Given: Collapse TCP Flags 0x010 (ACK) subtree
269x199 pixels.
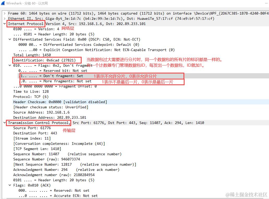Looking at the screenshot, I should pyautogui.click(x=10, y=185).
